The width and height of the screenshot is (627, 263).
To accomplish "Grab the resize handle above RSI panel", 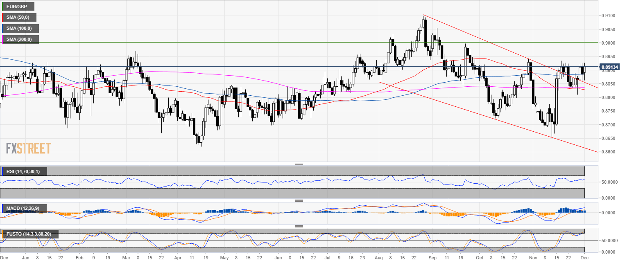I will point(299,164).
